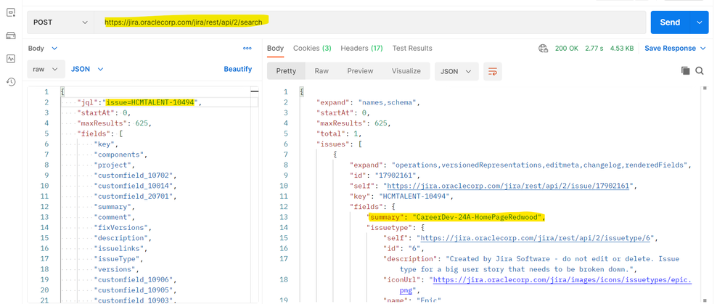Open the mock servers sidebar icon
The image size is (725, 304).
tap(11, 36)
